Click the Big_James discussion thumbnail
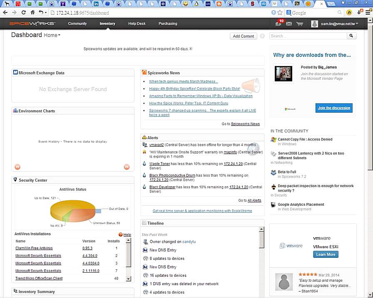 [283, 74]
